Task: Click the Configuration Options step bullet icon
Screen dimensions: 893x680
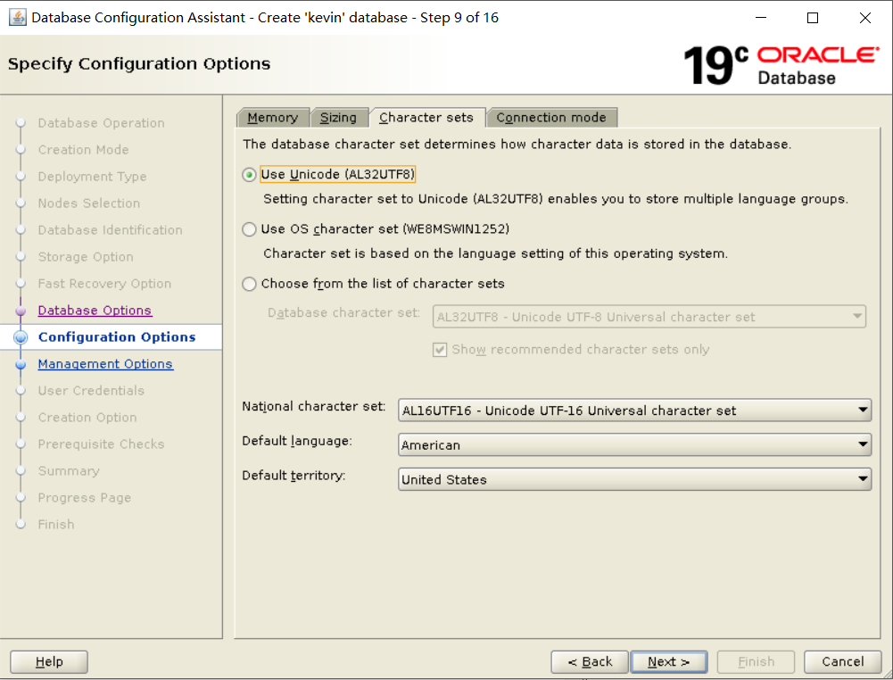Action: coord(21,337)
